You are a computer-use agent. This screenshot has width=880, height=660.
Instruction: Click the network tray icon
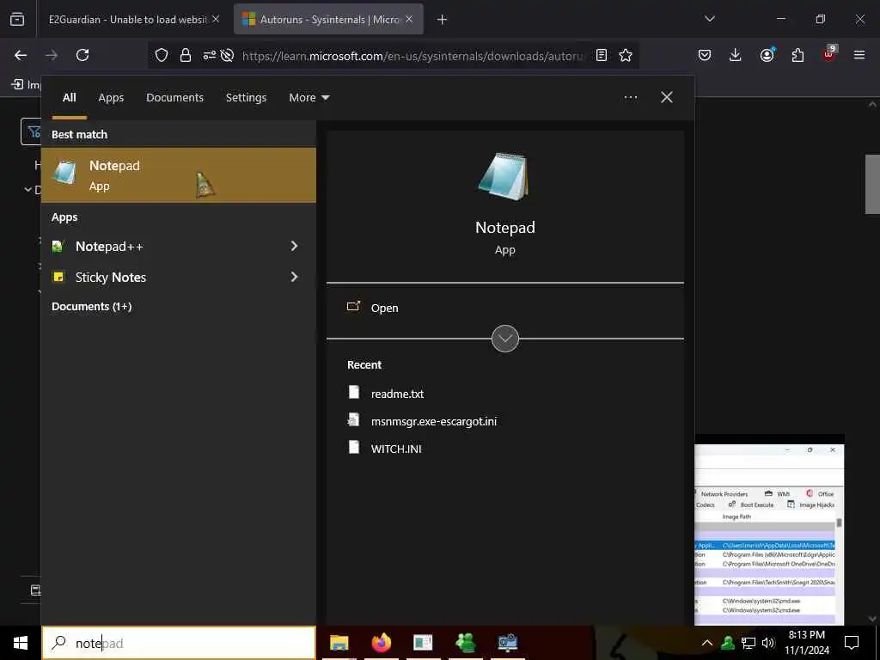tap(749, 643)
